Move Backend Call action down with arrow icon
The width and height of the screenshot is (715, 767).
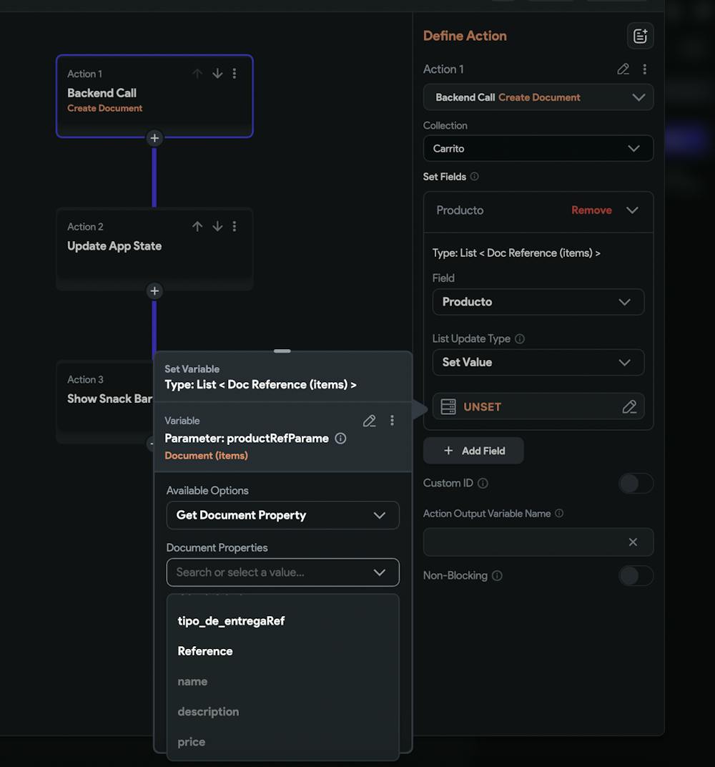click(217, 73)
